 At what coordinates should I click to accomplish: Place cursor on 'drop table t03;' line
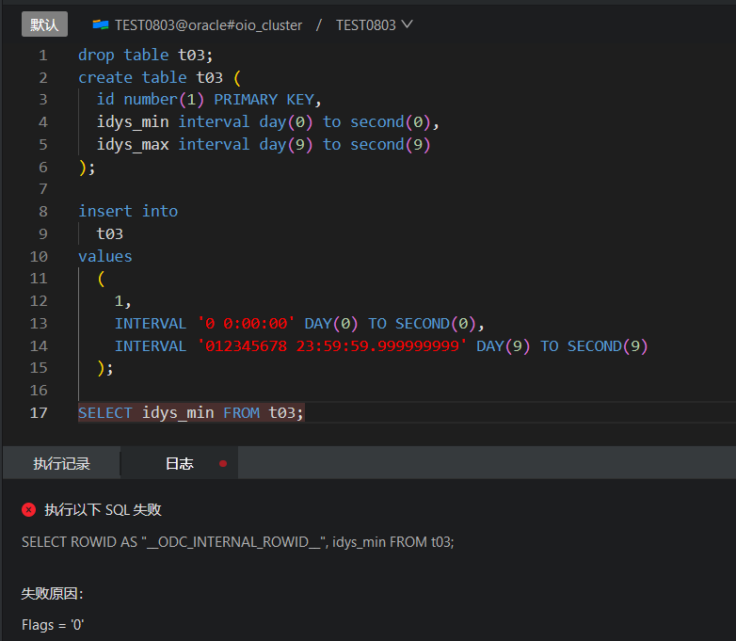[x=145, y=55]
